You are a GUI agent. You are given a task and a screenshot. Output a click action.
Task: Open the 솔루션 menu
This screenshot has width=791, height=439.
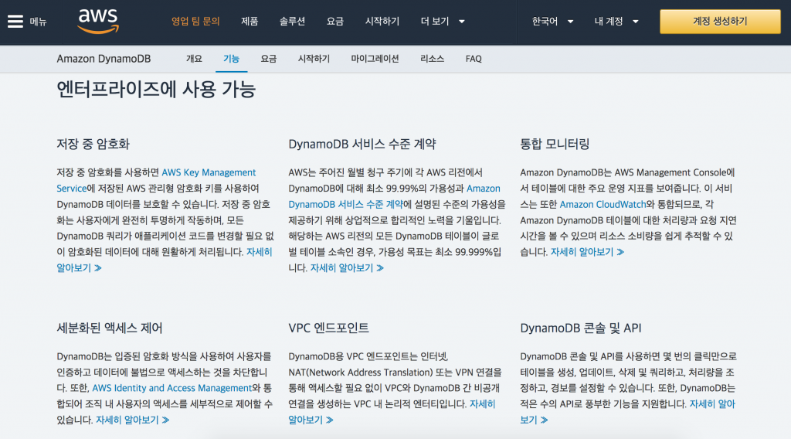[x=292, y=21]
